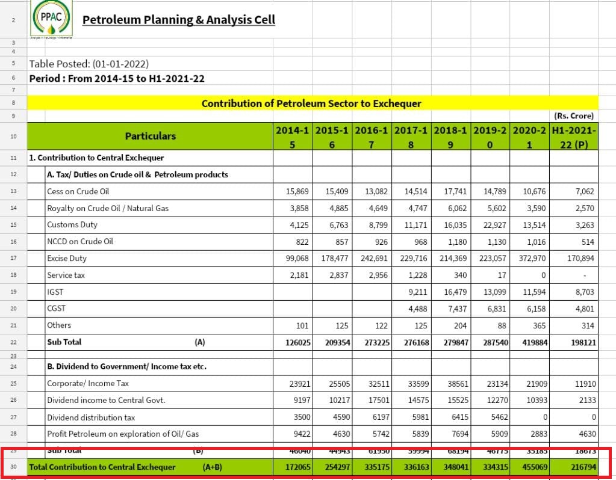This screenshot has height=480, width=616.
Task: Select the 'Customs Duty' label cell
Action: pos(159,225)
